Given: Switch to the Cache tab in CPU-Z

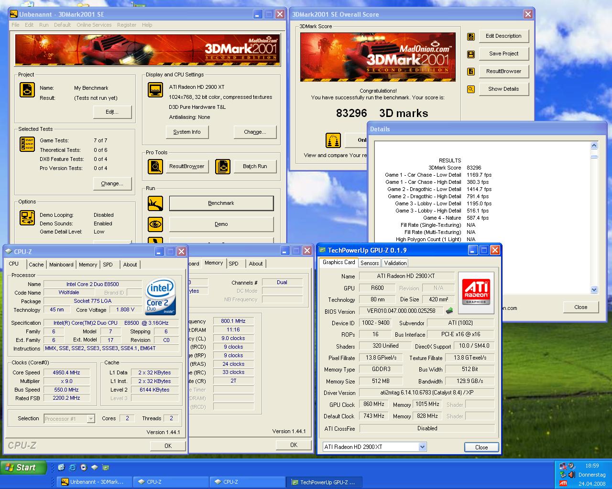Looking at the screenshot, I should pyautogui.click(x=36, y=265).
